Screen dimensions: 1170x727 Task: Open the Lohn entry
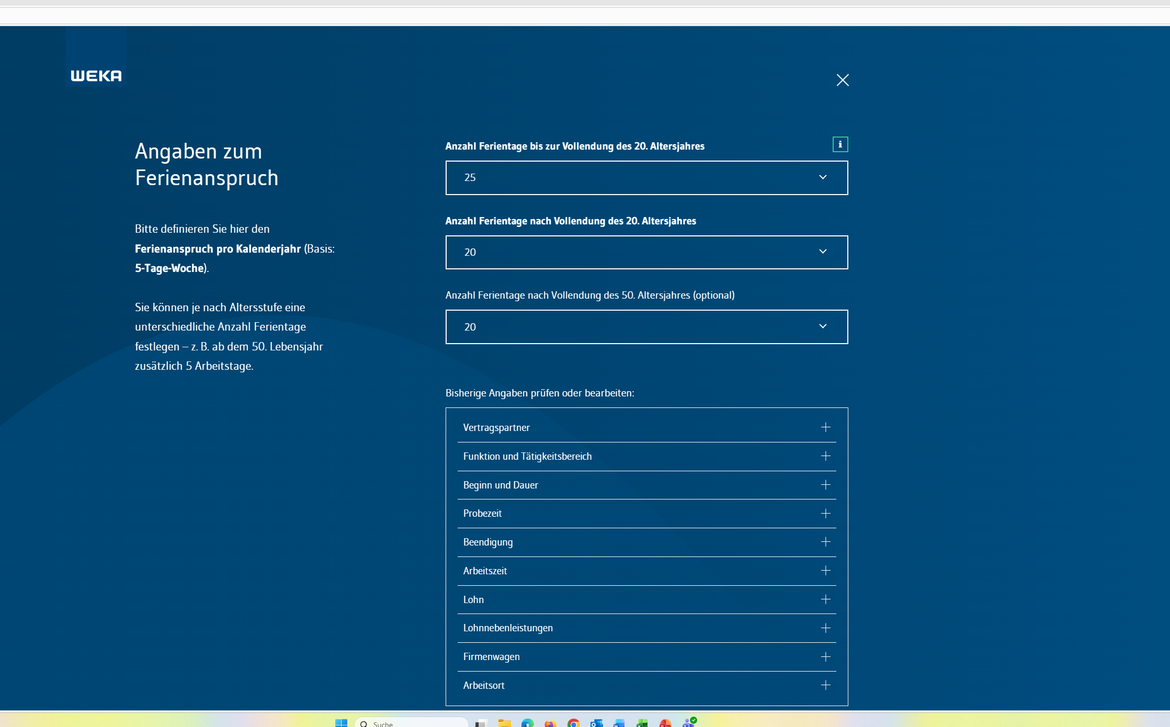[x=646, y=599]
